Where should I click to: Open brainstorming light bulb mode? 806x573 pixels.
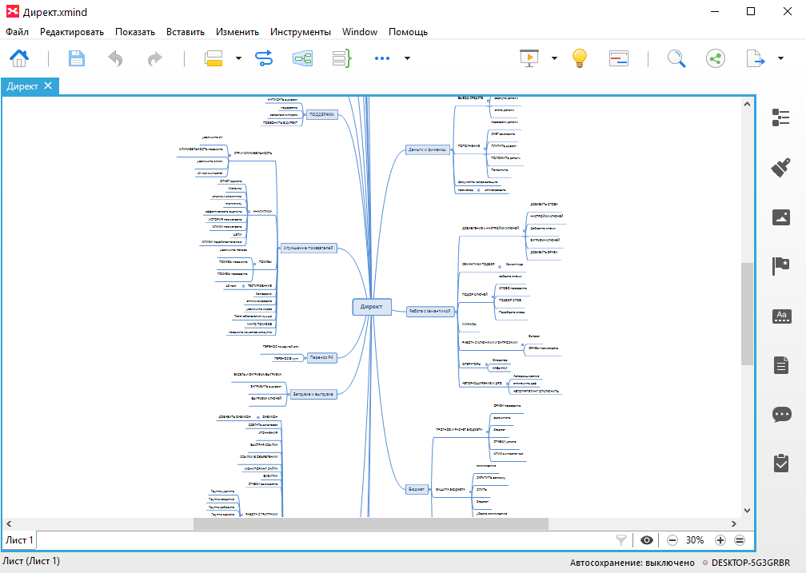tap(579, 58)
